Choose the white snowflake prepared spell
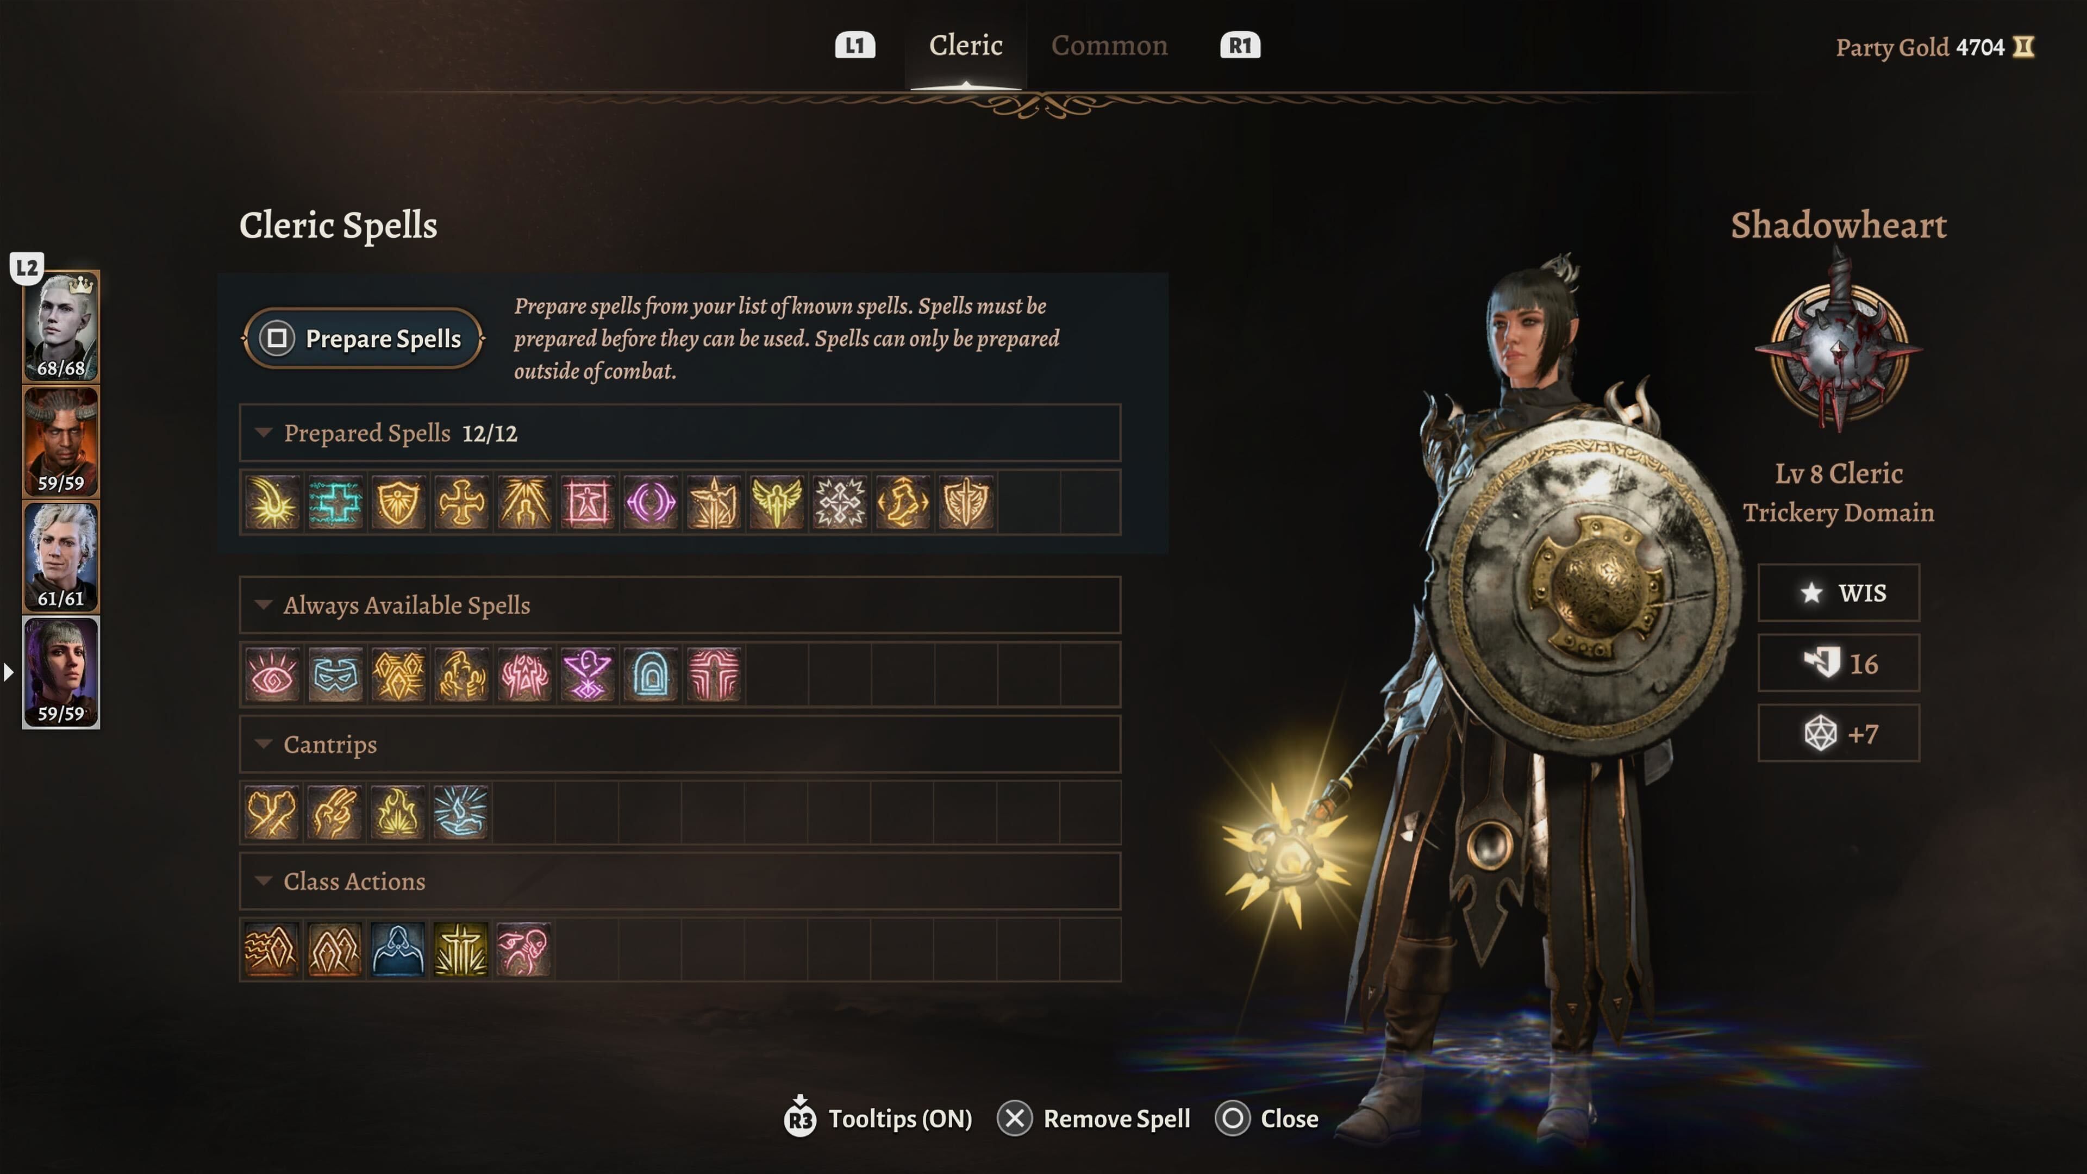This screenshot has height=1174, width=2087. point(839,502)
